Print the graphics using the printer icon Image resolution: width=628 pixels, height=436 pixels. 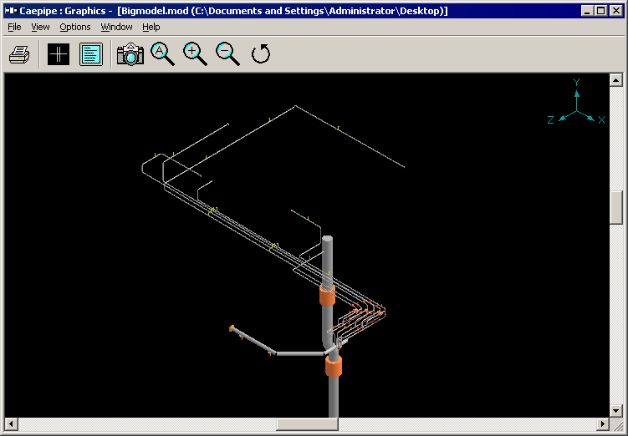(x=19, y=54)
